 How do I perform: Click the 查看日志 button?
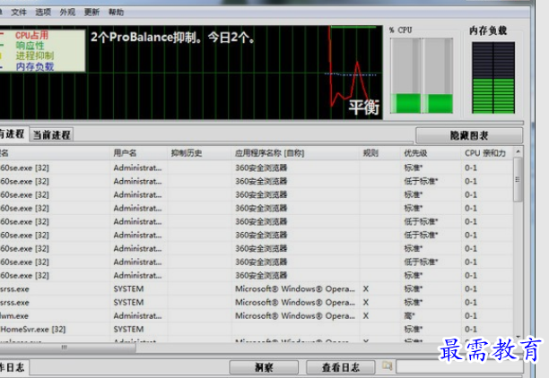[x=340, y=367]
